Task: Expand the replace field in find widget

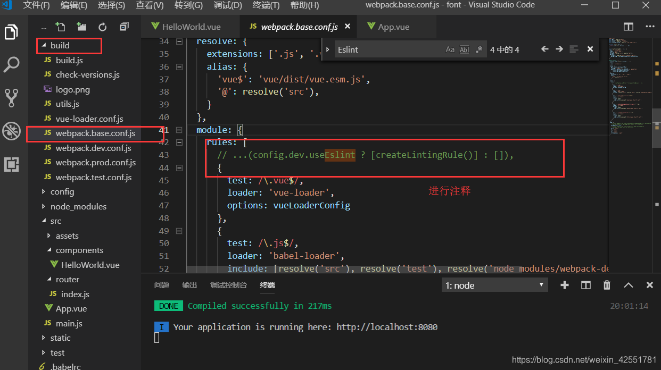Action: 327,49
